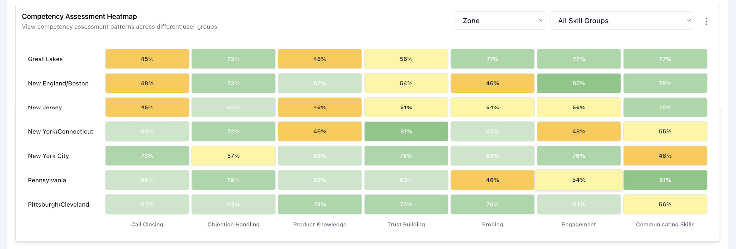Open the All Skill Groups dropdown
This screenshot has width=736, height=249.
(x=621, y=21)
